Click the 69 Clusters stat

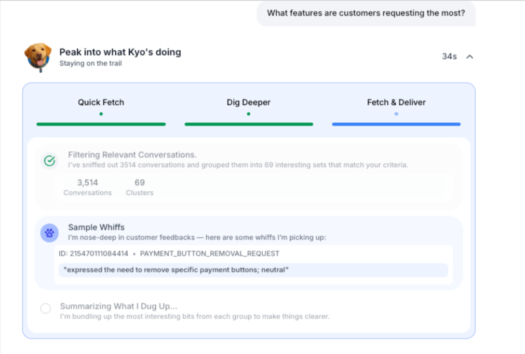pyautogui.click(x=139, y=187)
